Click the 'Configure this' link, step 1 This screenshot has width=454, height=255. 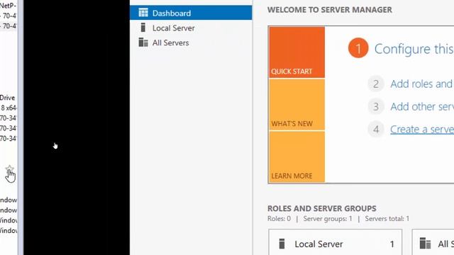click(x=414, y=49)
